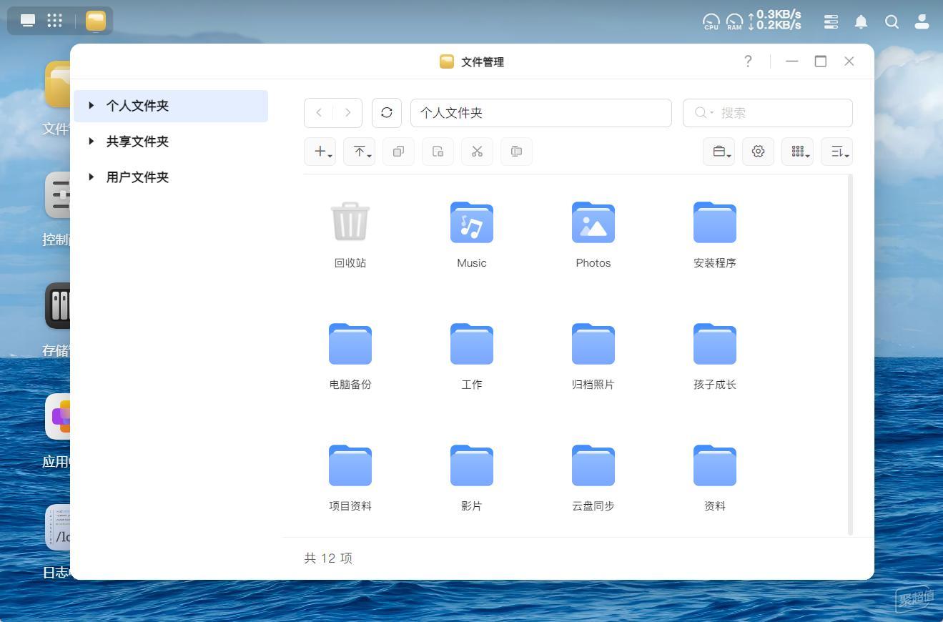Click the paste toolbar icon

(x=438, y=152)
